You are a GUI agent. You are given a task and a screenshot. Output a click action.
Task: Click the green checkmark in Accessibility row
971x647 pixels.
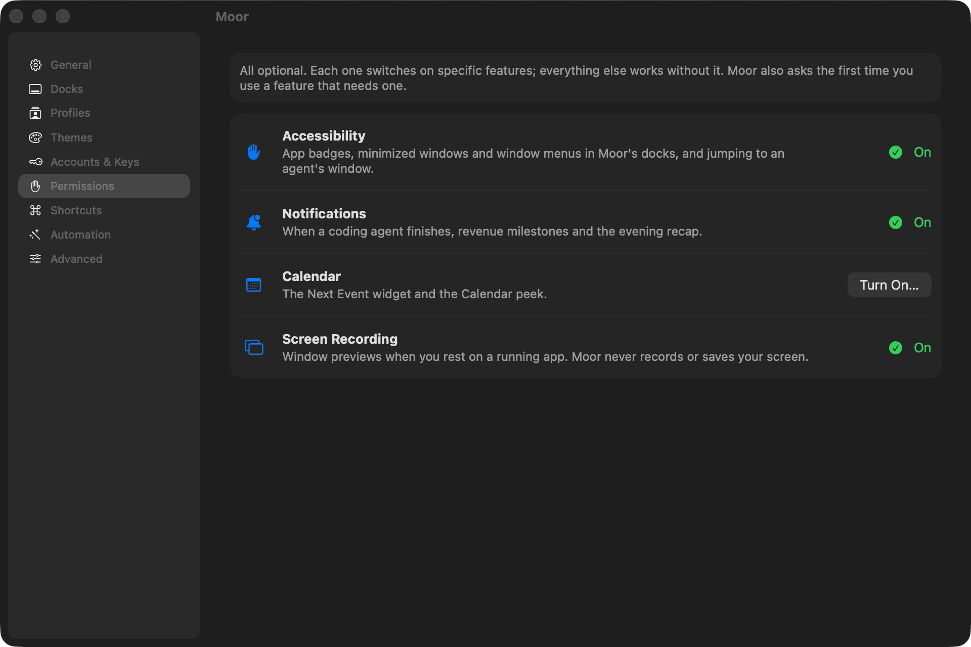(x=896, y=152)
